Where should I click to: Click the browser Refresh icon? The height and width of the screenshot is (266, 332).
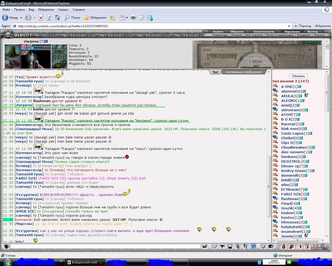[49, 18]
